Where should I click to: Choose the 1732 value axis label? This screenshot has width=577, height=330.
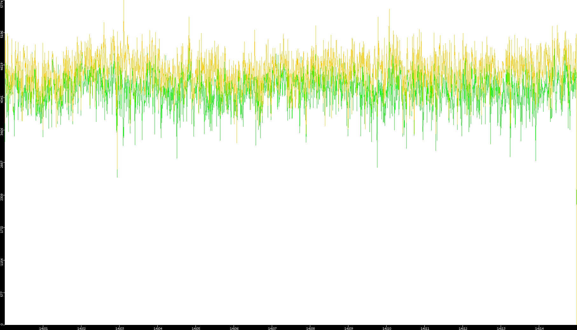pos(2,229)
